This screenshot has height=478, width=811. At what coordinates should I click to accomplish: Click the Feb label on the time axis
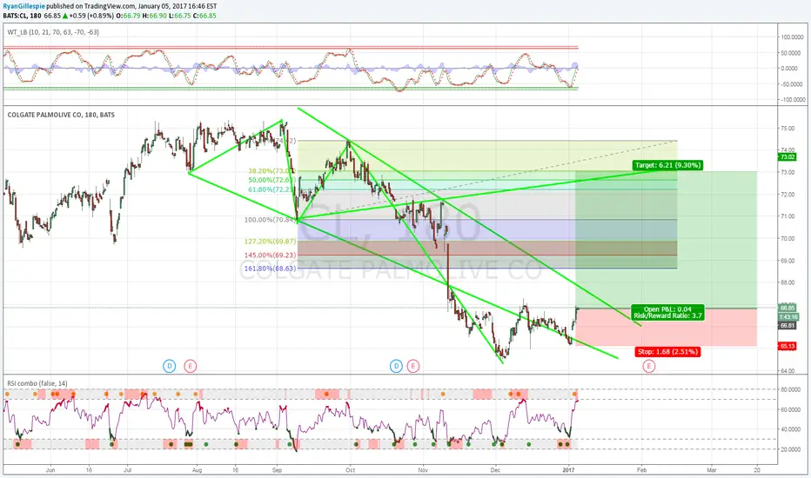(641, 470)
